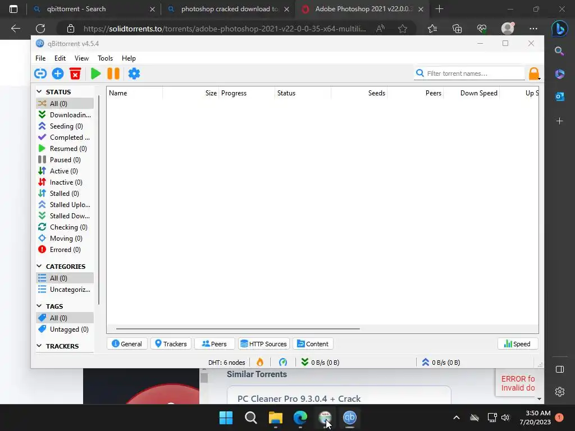Click the upload speed 0 B/s indicator
Screen dimensions: 575x431
[x=441, y=363]
